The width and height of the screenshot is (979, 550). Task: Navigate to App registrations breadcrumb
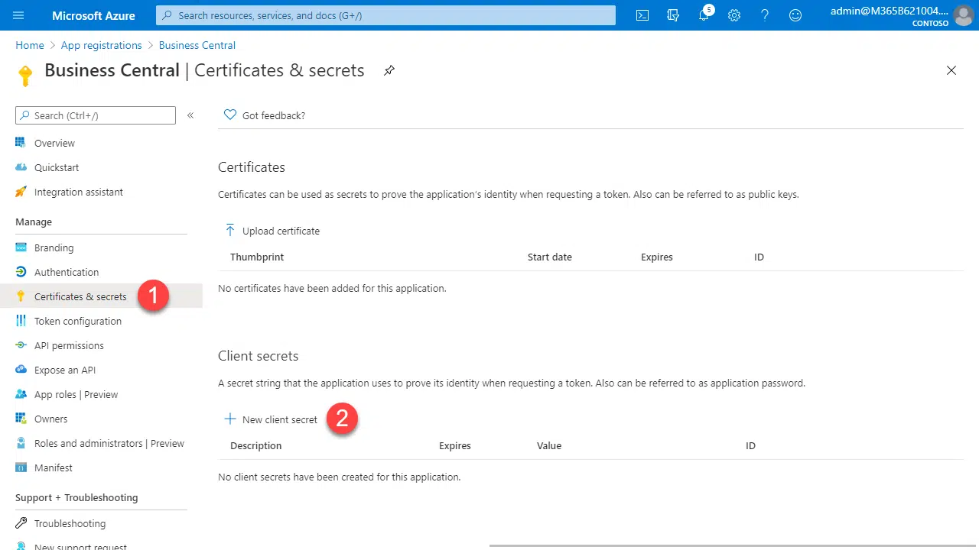pos(101,45)
